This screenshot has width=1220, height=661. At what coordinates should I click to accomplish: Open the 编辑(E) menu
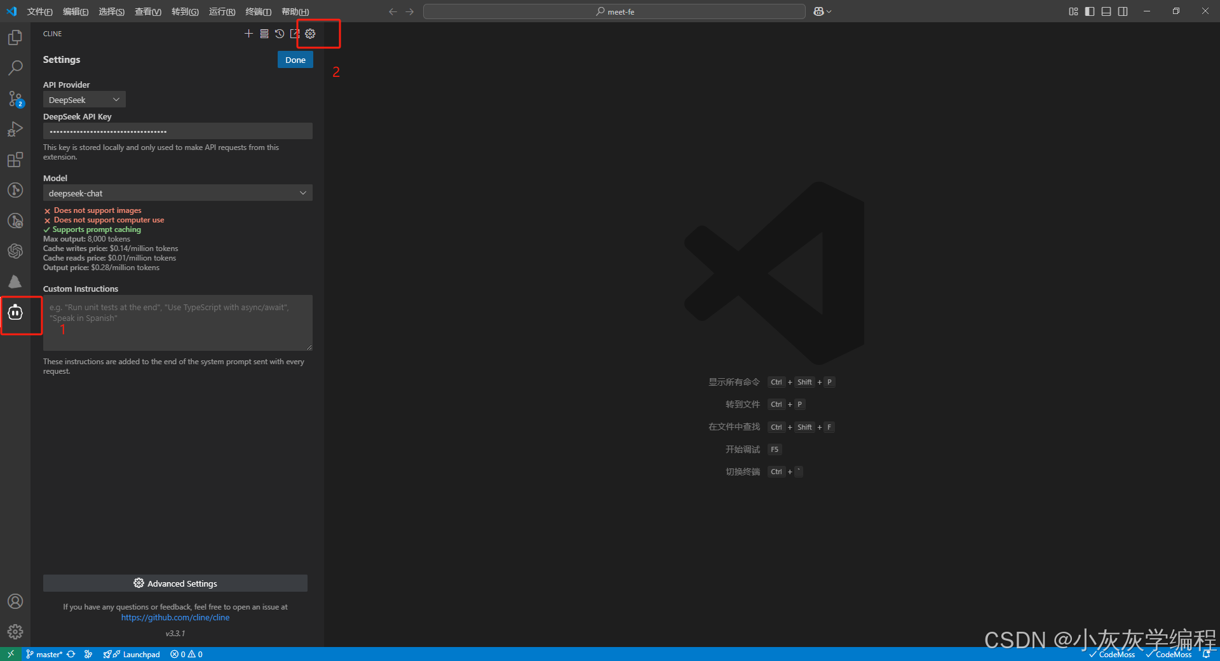pyautogui.click(x=76, y=11)
